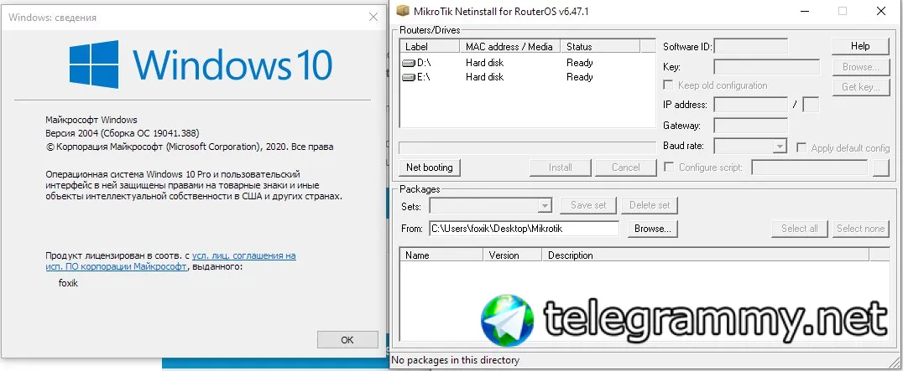Click the Description column header

706,255
